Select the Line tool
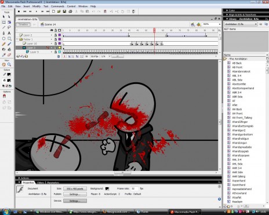Viewport: 269px width, 215px height. click(x=3, y=28)
